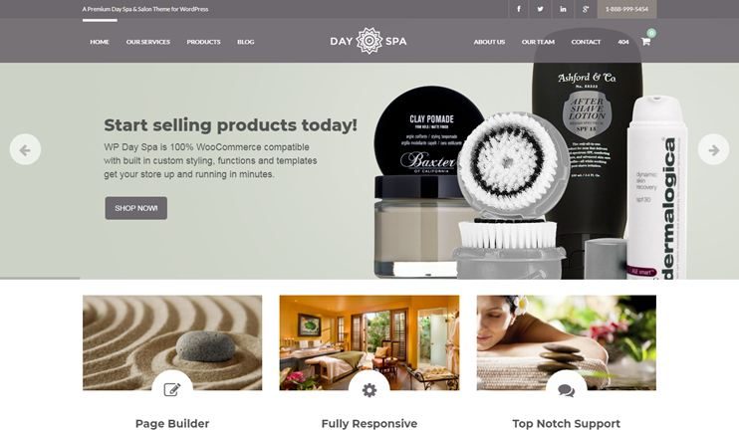Open the zen sand stone thumbnail
739x432 pixels.
pyautogui.click(x=172, y=342)
